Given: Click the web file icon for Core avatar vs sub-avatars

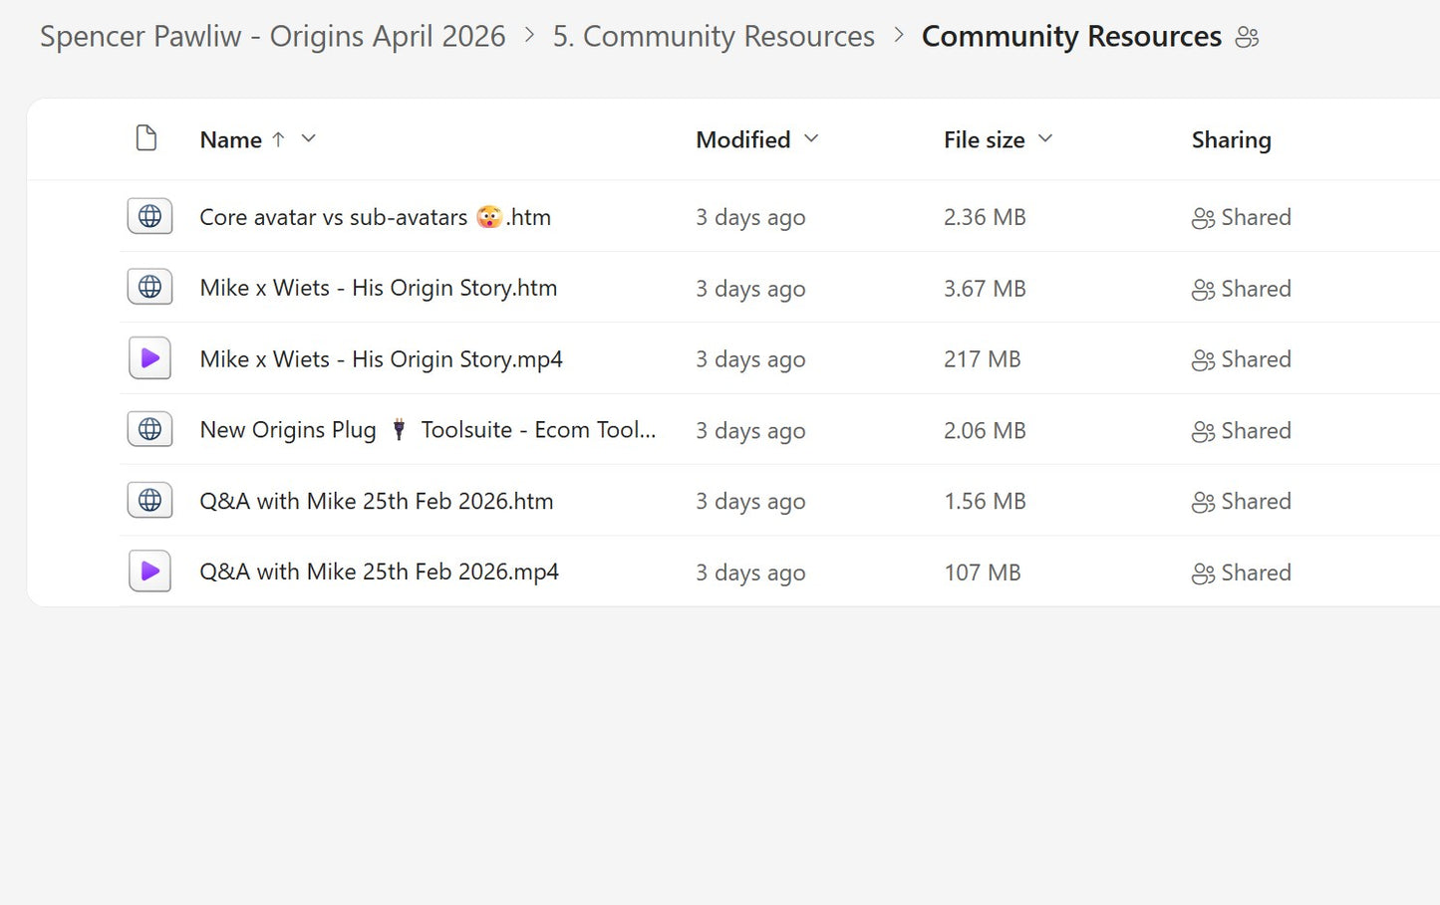Looking at the screenshot, I should (x=149, y=216).
